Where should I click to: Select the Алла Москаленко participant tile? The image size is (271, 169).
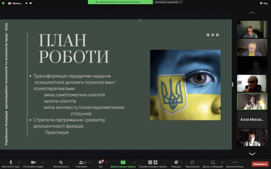(x=252, y=120)
